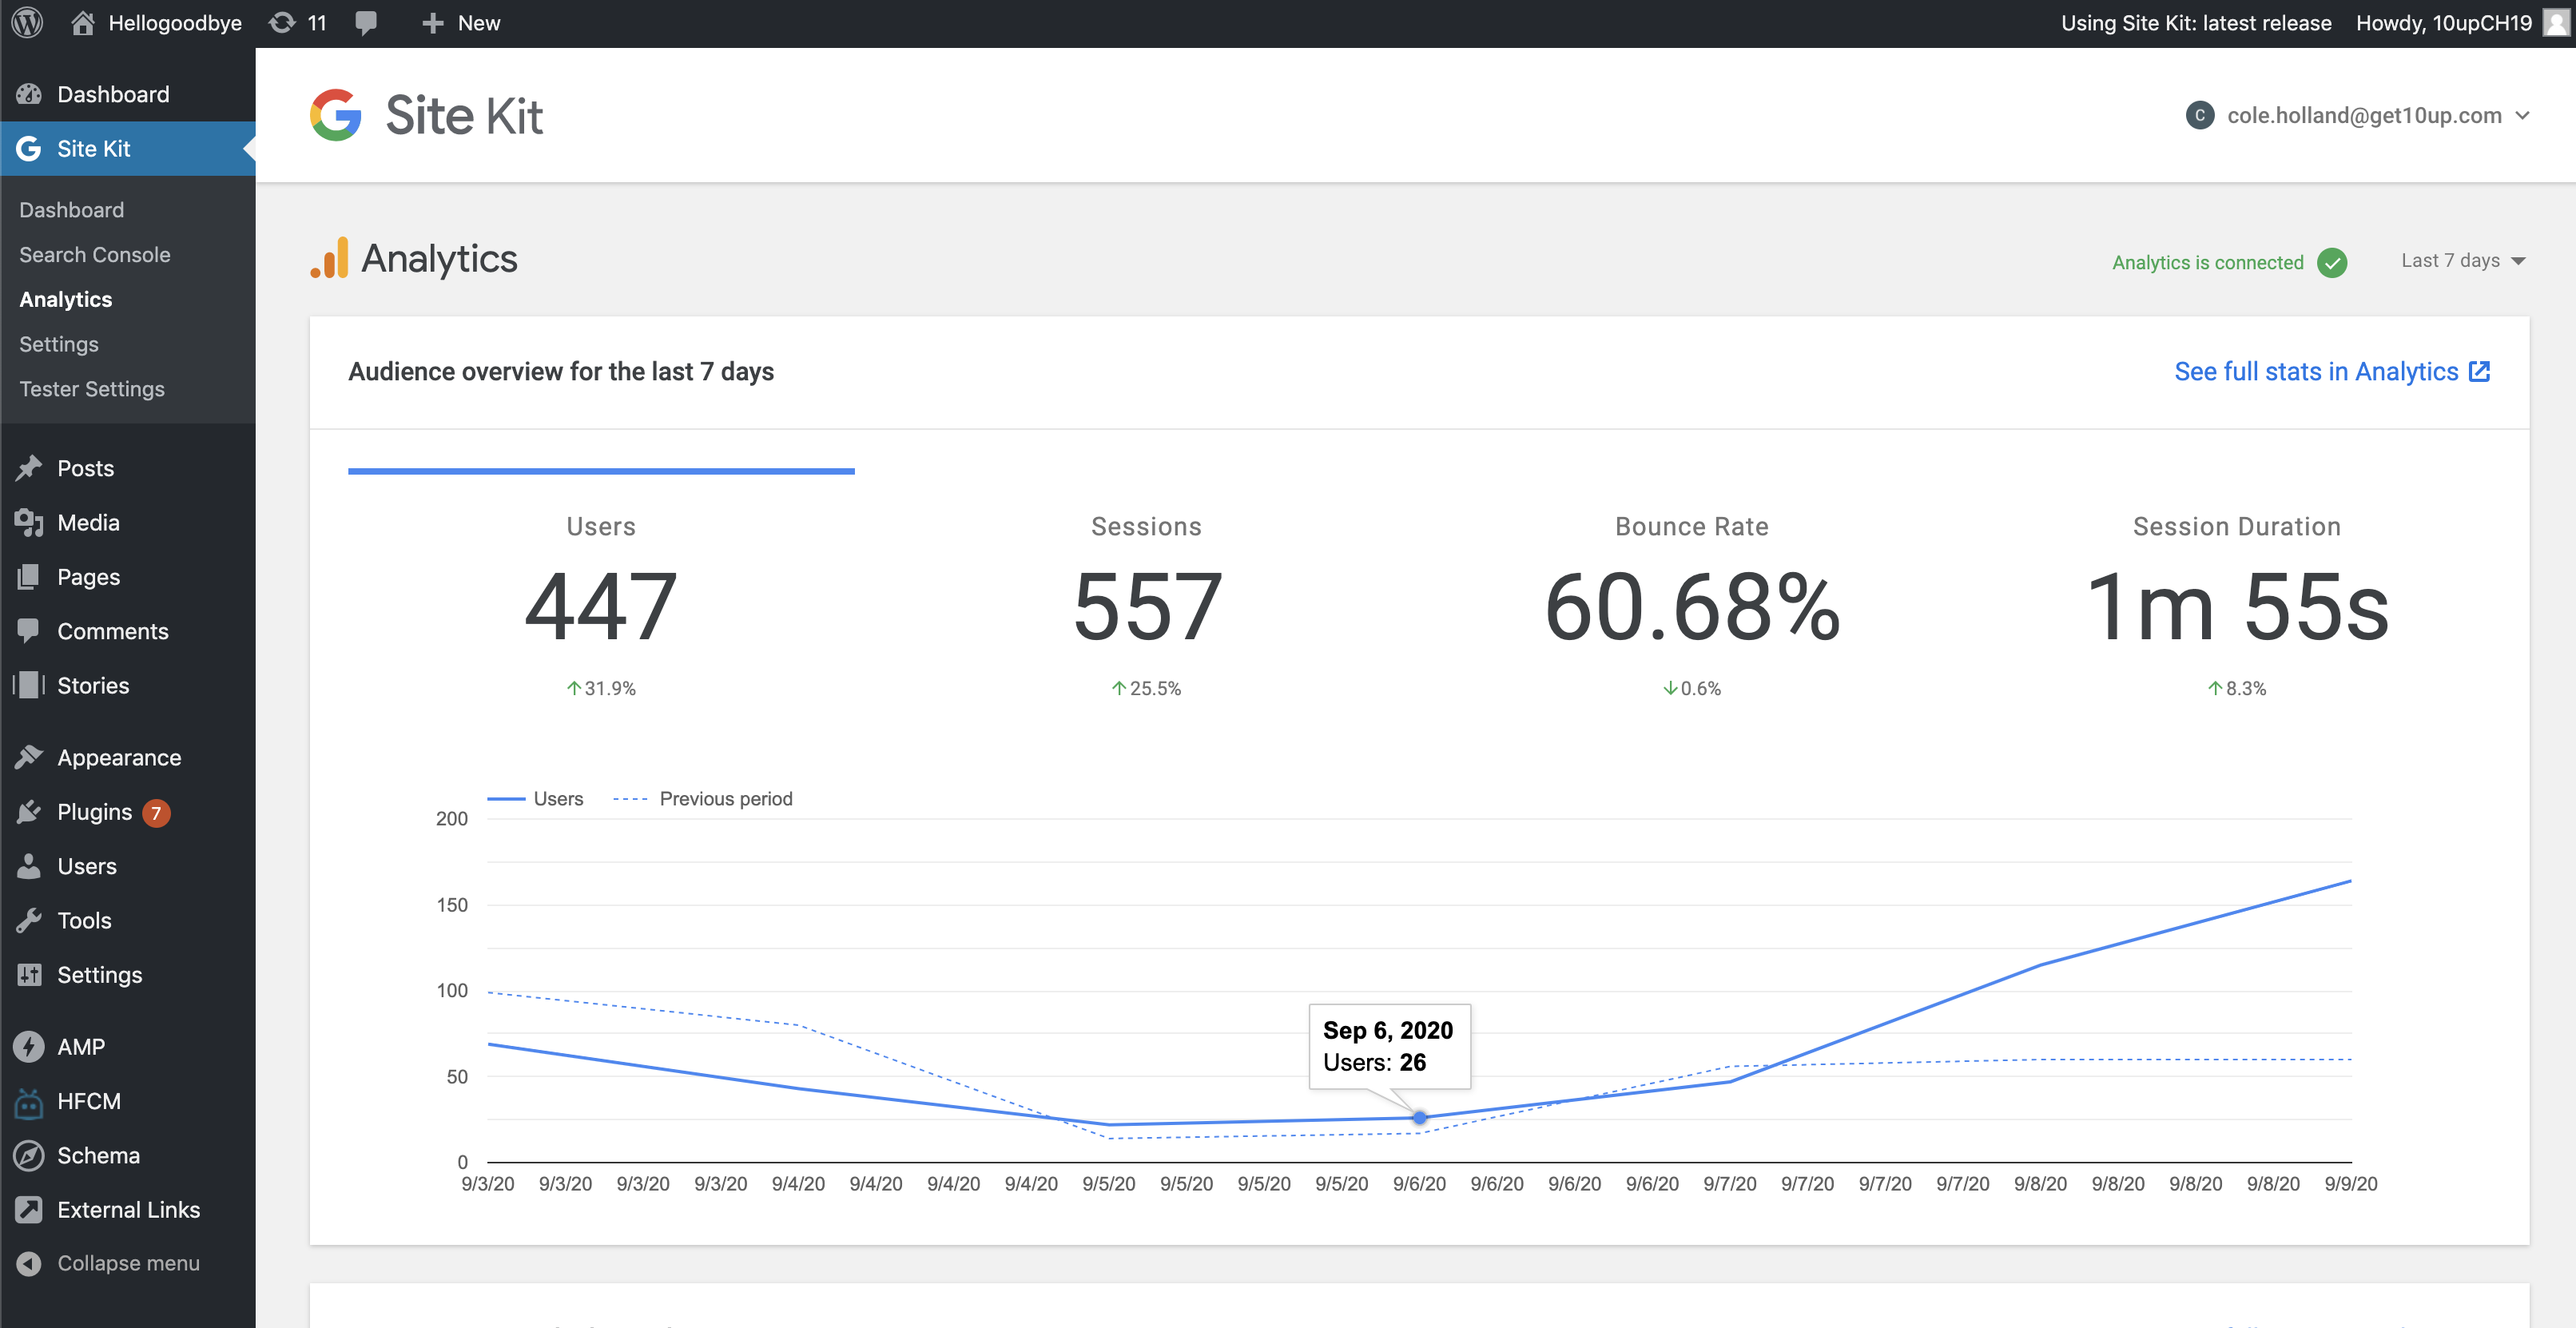Click the Plugins update badge showing 7

pos(156,813)
